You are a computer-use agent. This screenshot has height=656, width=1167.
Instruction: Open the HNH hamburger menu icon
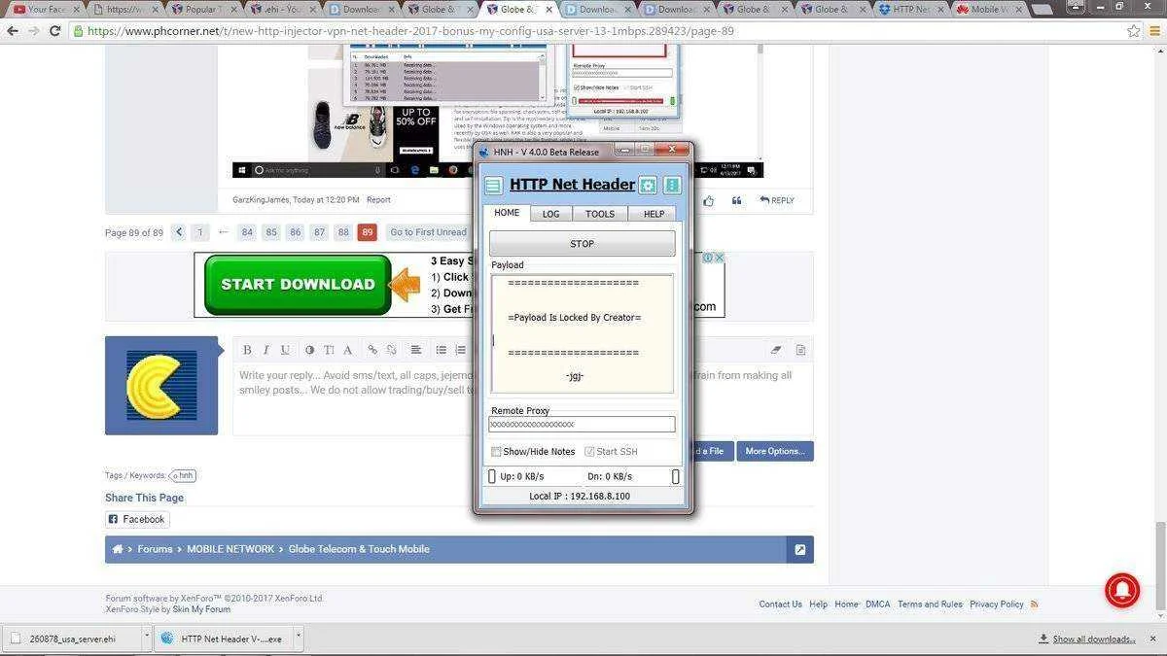point(493,186)
